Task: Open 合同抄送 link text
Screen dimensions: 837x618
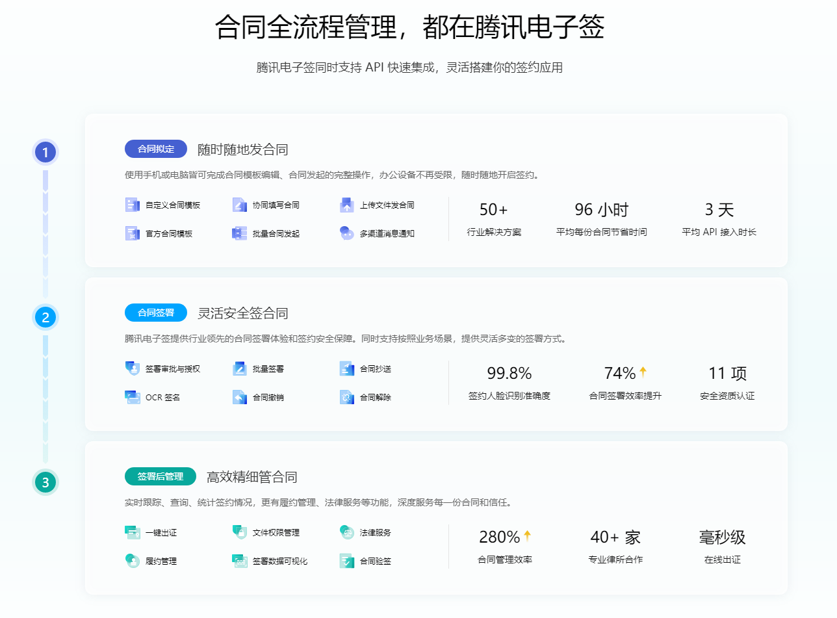Action: 376,368
